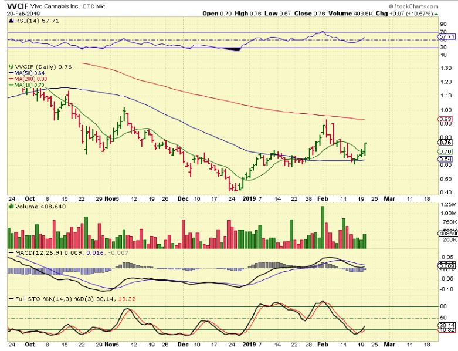This screenshot has height=351, width=458.
Task: Click the 1.30 price axis label
Action: click(446, 69)
